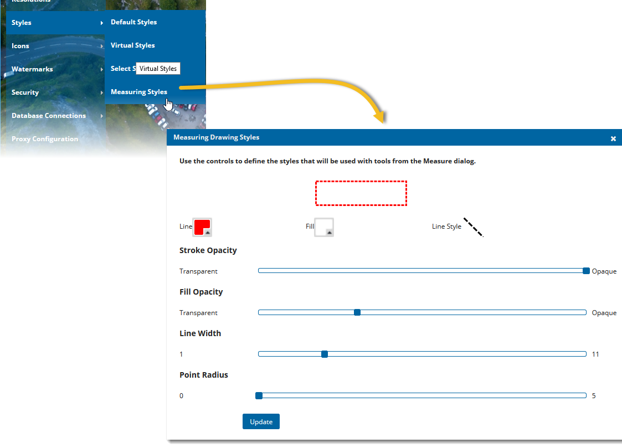This screenshot has height=448, width=622.
Task: Click the Line Width slider handle
Action: point(324,354)
